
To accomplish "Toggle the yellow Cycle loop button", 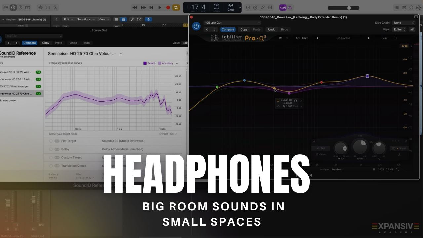I will click(x=176, y=7).
